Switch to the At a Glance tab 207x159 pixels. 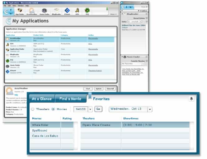click(42, 99)
